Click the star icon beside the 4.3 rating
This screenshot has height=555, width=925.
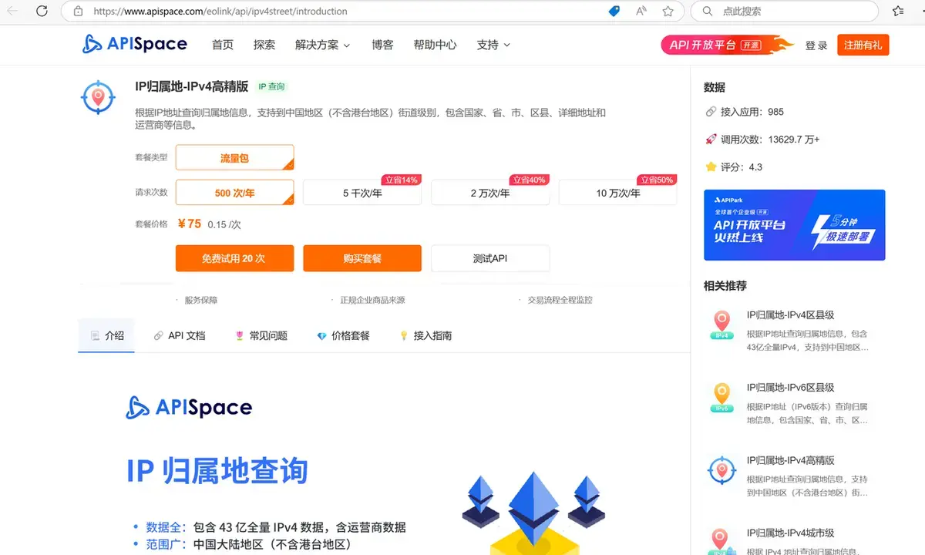[x=710, y=166]
